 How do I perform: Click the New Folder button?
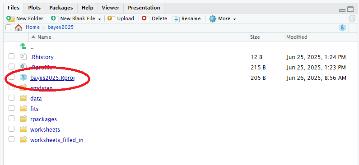click(25, 18)
